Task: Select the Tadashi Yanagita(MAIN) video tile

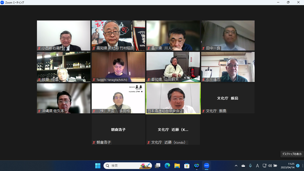Action: [118, 67]
